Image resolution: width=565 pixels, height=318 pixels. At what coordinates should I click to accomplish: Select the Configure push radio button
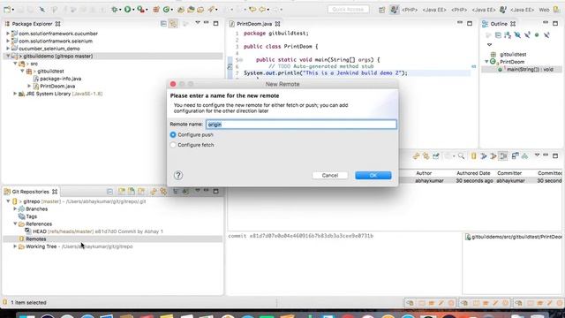coord(173,134)
